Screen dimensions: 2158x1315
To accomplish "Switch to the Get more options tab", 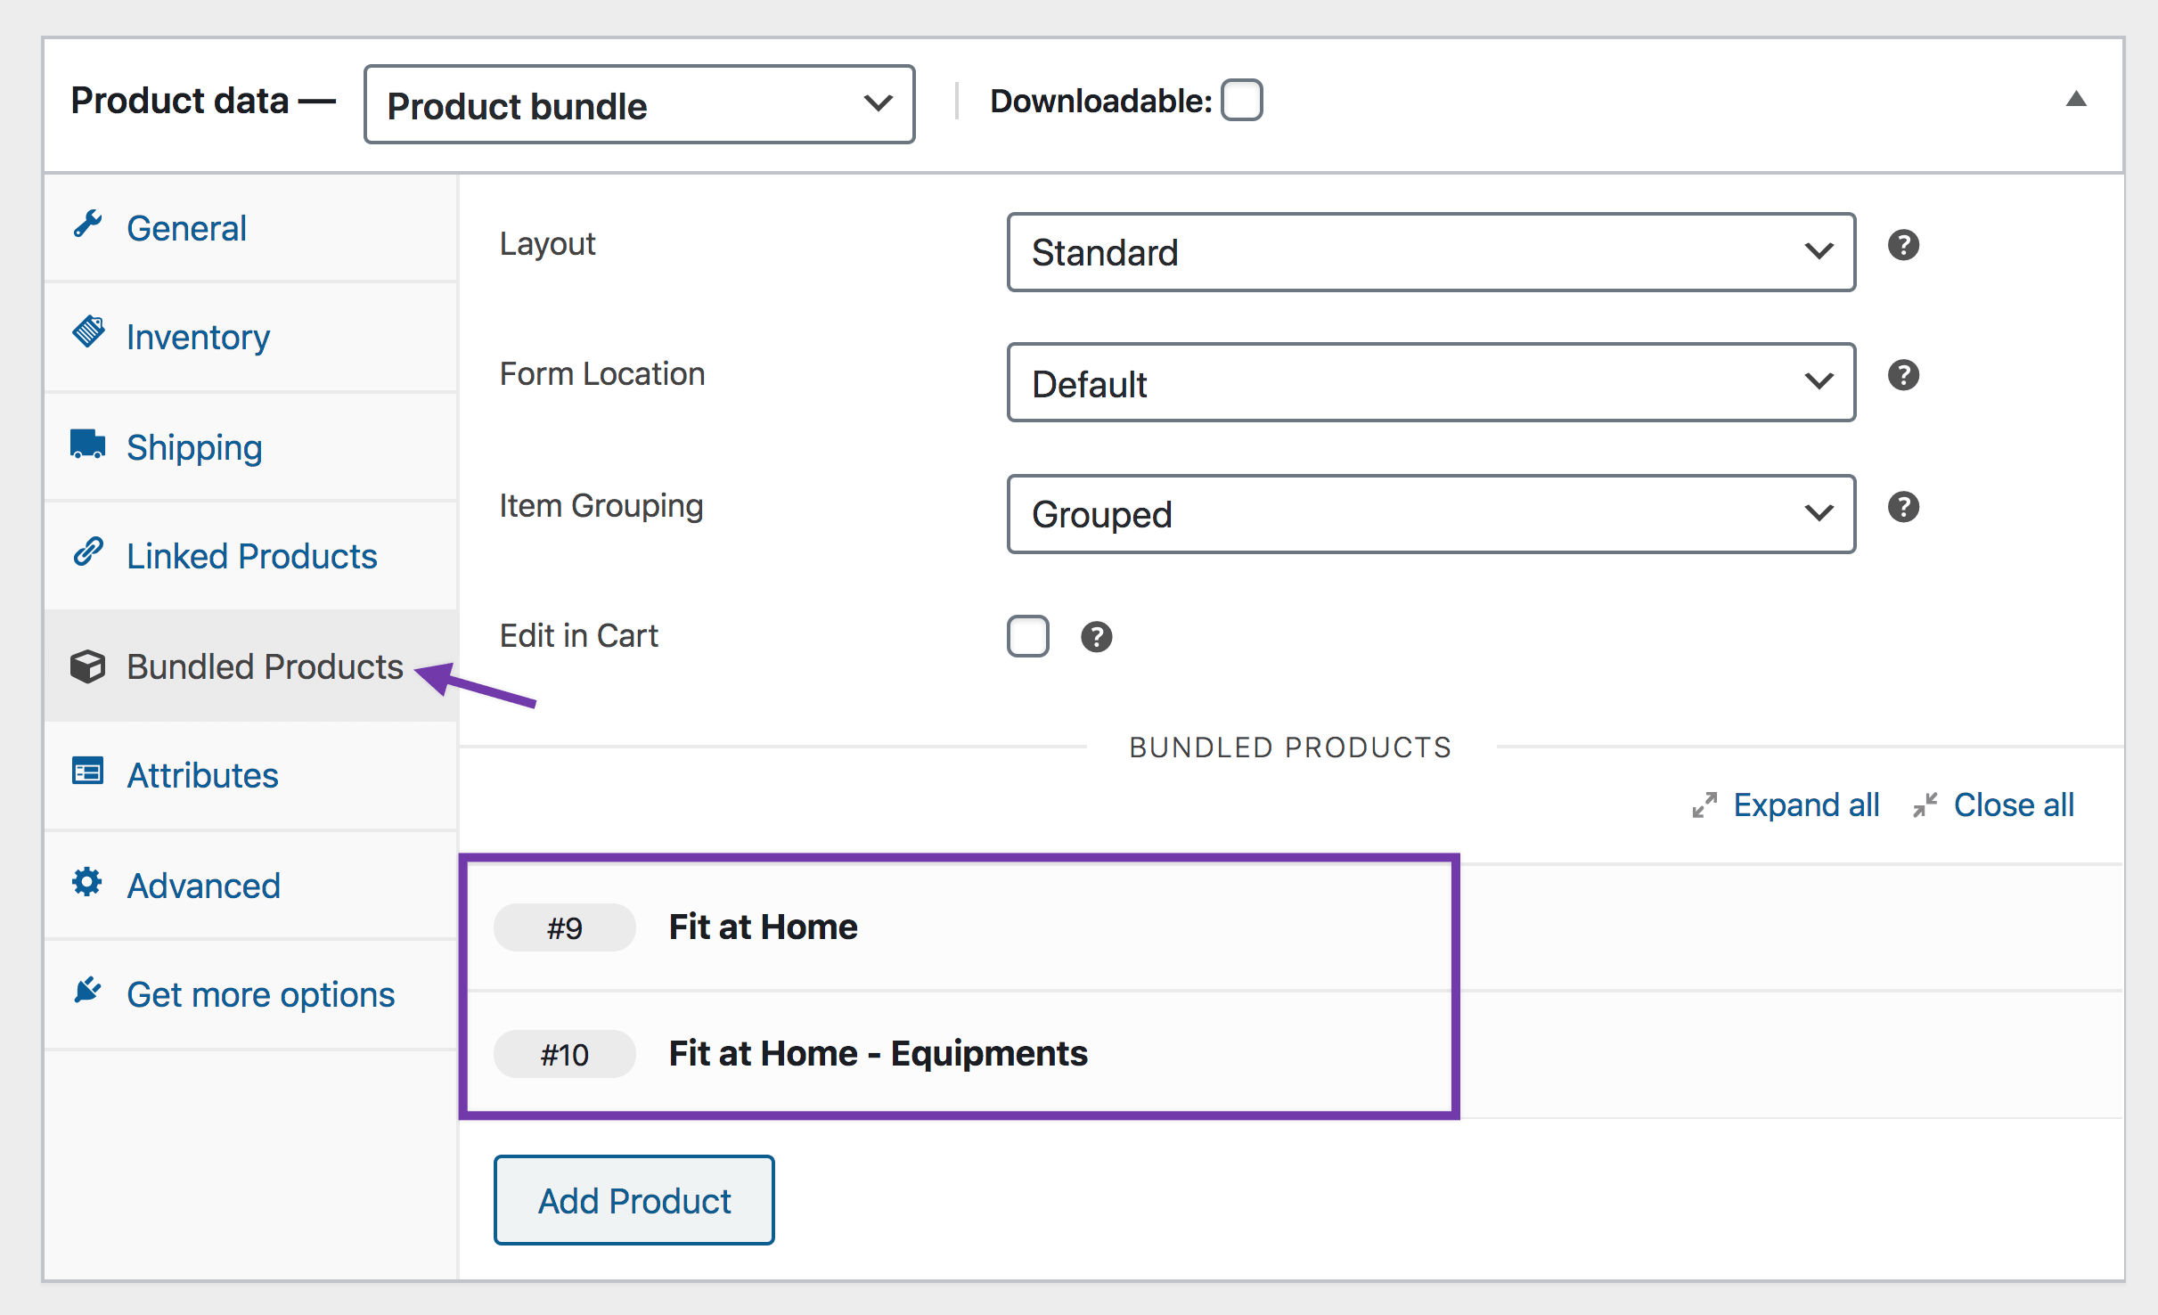I will pyautogui.click(x=260, y=993).
